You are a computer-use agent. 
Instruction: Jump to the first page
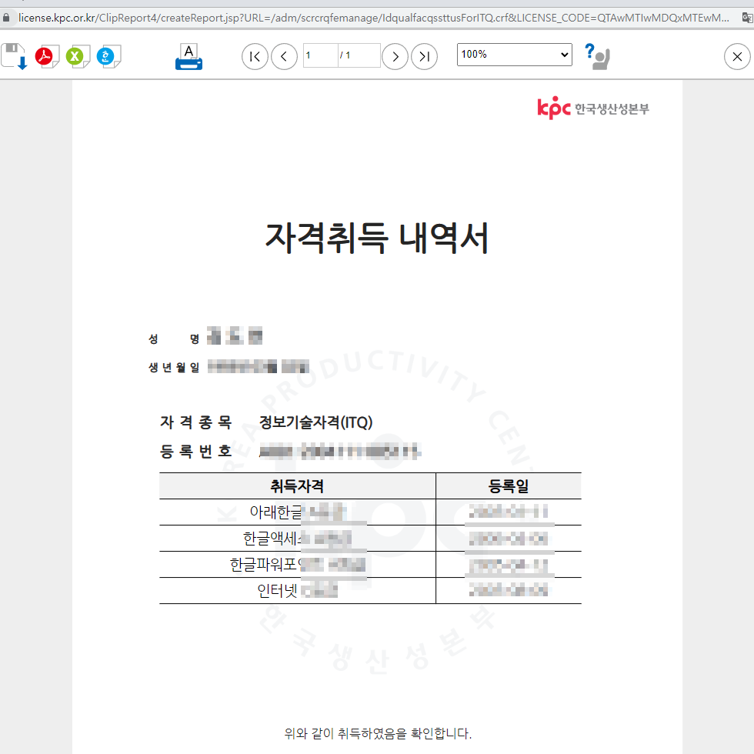click(255, 56)
